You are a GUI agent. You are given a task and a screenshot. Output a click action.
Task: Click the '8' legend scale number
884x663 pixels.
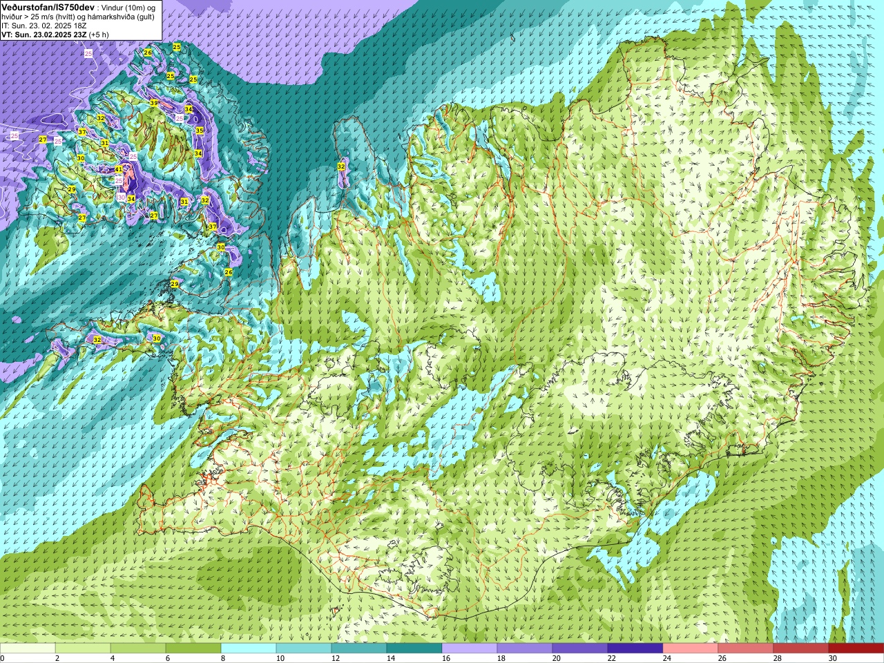click(223, 658)
